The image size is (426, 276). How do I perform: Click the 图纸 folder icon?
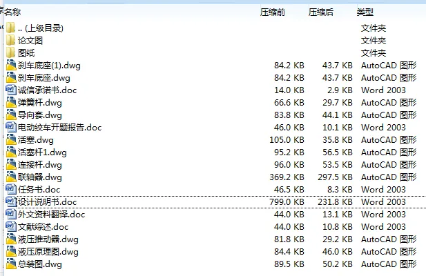click(x=10, y=53)
